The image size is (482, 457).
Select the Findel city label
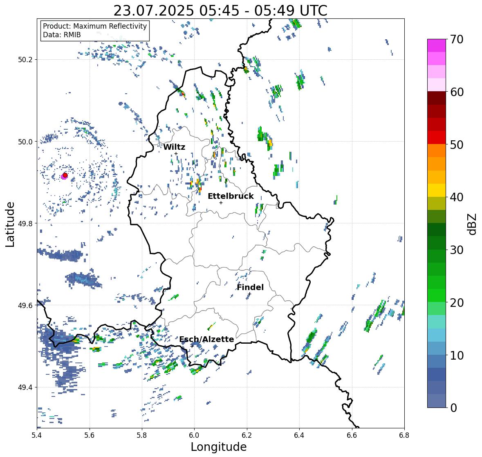pyautogui.click(x=250, y=287)
